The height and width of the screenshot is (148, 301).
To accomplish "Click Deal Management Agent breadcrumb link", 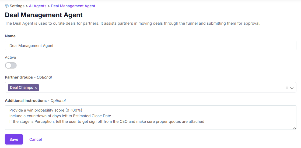I will click(x=73, y=6).
